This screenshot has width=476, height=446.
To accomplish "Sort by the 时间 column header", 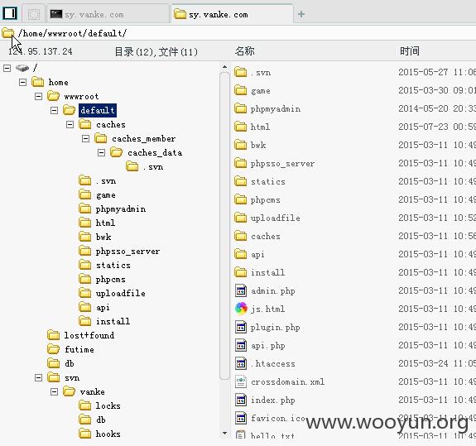I will (410, 51).
